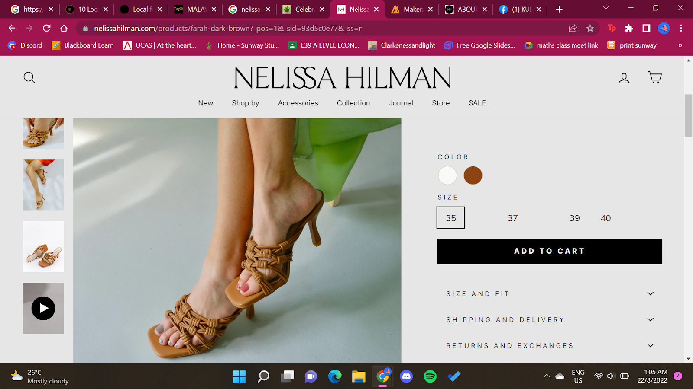
Task: Open the UCAS bookmark
Action: (160, 45)
